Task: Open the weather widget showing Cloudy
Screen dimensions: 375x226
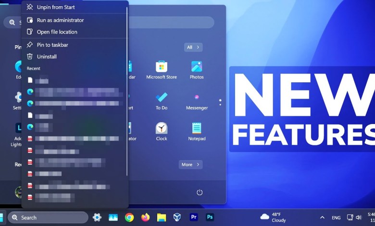Action: [x=273, y=217]
